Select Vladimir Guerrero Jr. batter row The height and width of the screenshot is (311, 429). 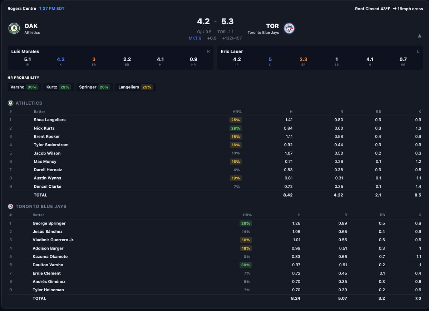point(214,240)
